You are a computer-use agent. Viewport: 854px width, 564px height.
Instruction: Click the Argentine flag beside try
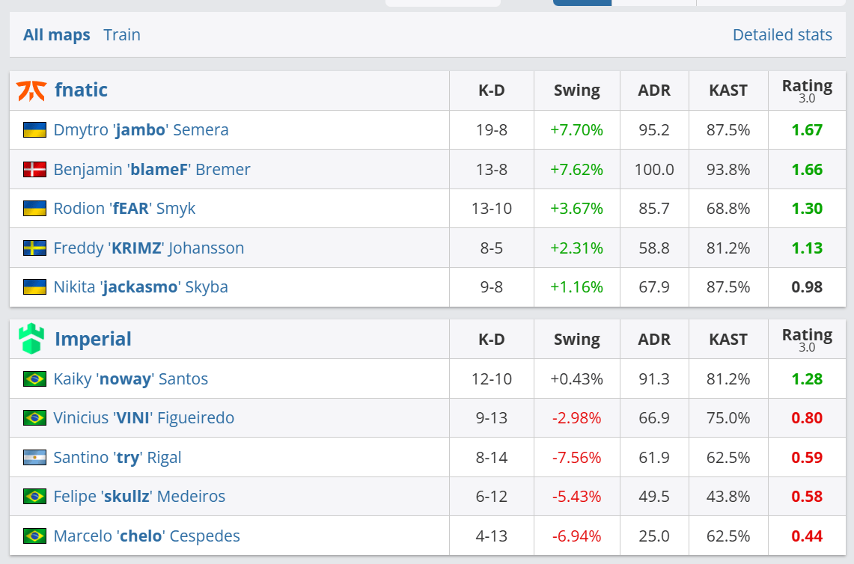(34, 458)
